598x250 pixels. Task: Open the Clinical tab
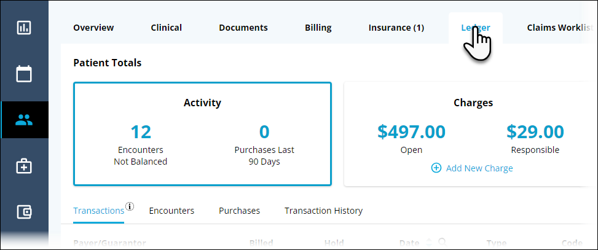[166, 28]
